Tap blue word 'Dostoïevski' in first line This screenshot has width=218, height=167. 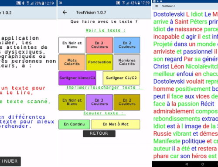coord(169,14)
